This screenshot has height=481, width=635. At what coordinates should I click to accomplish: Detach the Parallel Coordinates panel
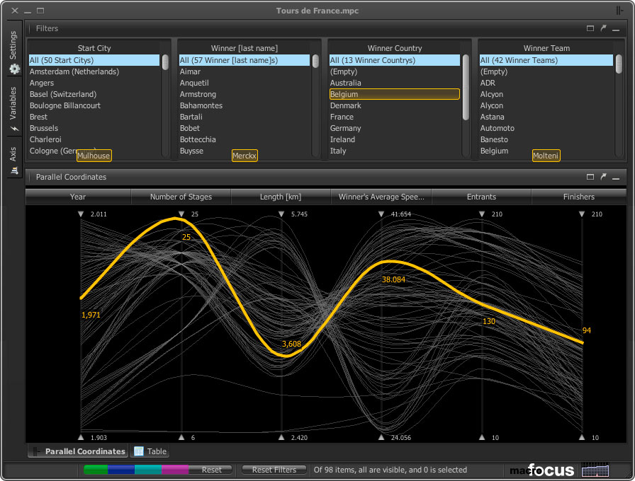tap(603, 177)
